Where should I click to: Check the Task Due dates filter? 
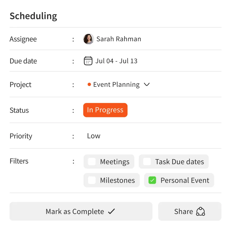[x=147, y=161]
